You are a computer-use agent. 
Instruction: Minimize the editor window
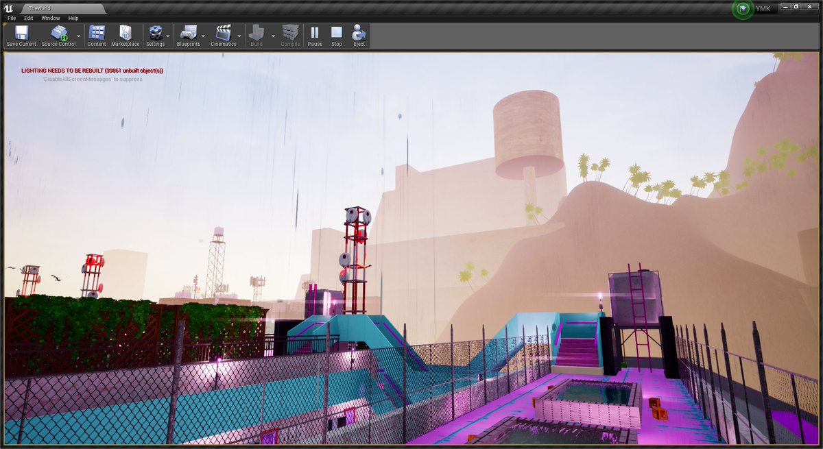click(785, 6)
